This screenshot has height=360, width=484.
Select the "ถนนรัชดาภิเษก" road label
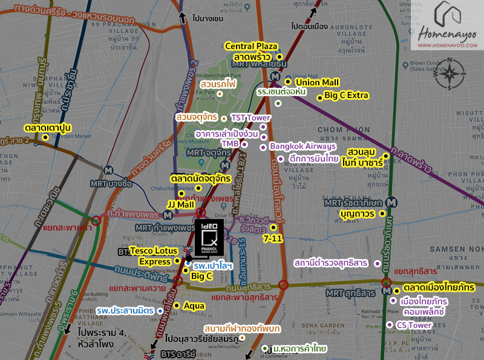pyautogui.click(x=387, y=245)
